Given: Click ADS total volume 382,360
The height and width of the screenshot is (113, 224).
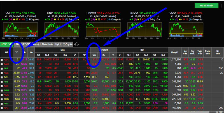Looking at the screenshot, I should click(177, 81).
